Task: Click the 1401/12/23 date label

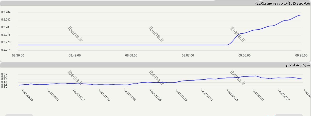Action: click(x=182, y=95)
